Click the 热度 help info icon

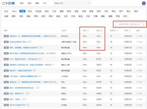[114, 30]
